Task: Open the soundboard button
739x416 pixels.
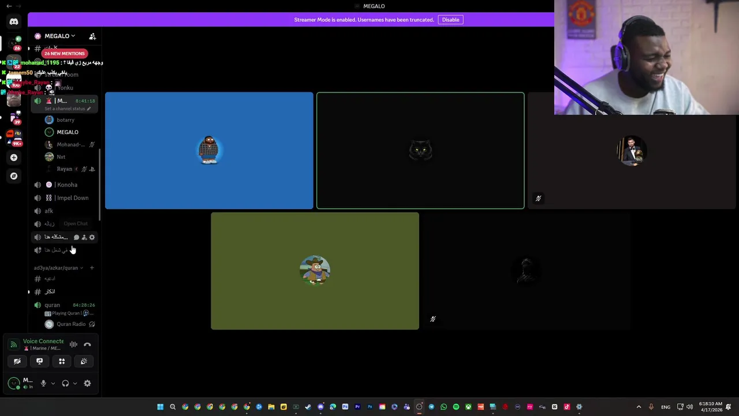Action: 84,361
